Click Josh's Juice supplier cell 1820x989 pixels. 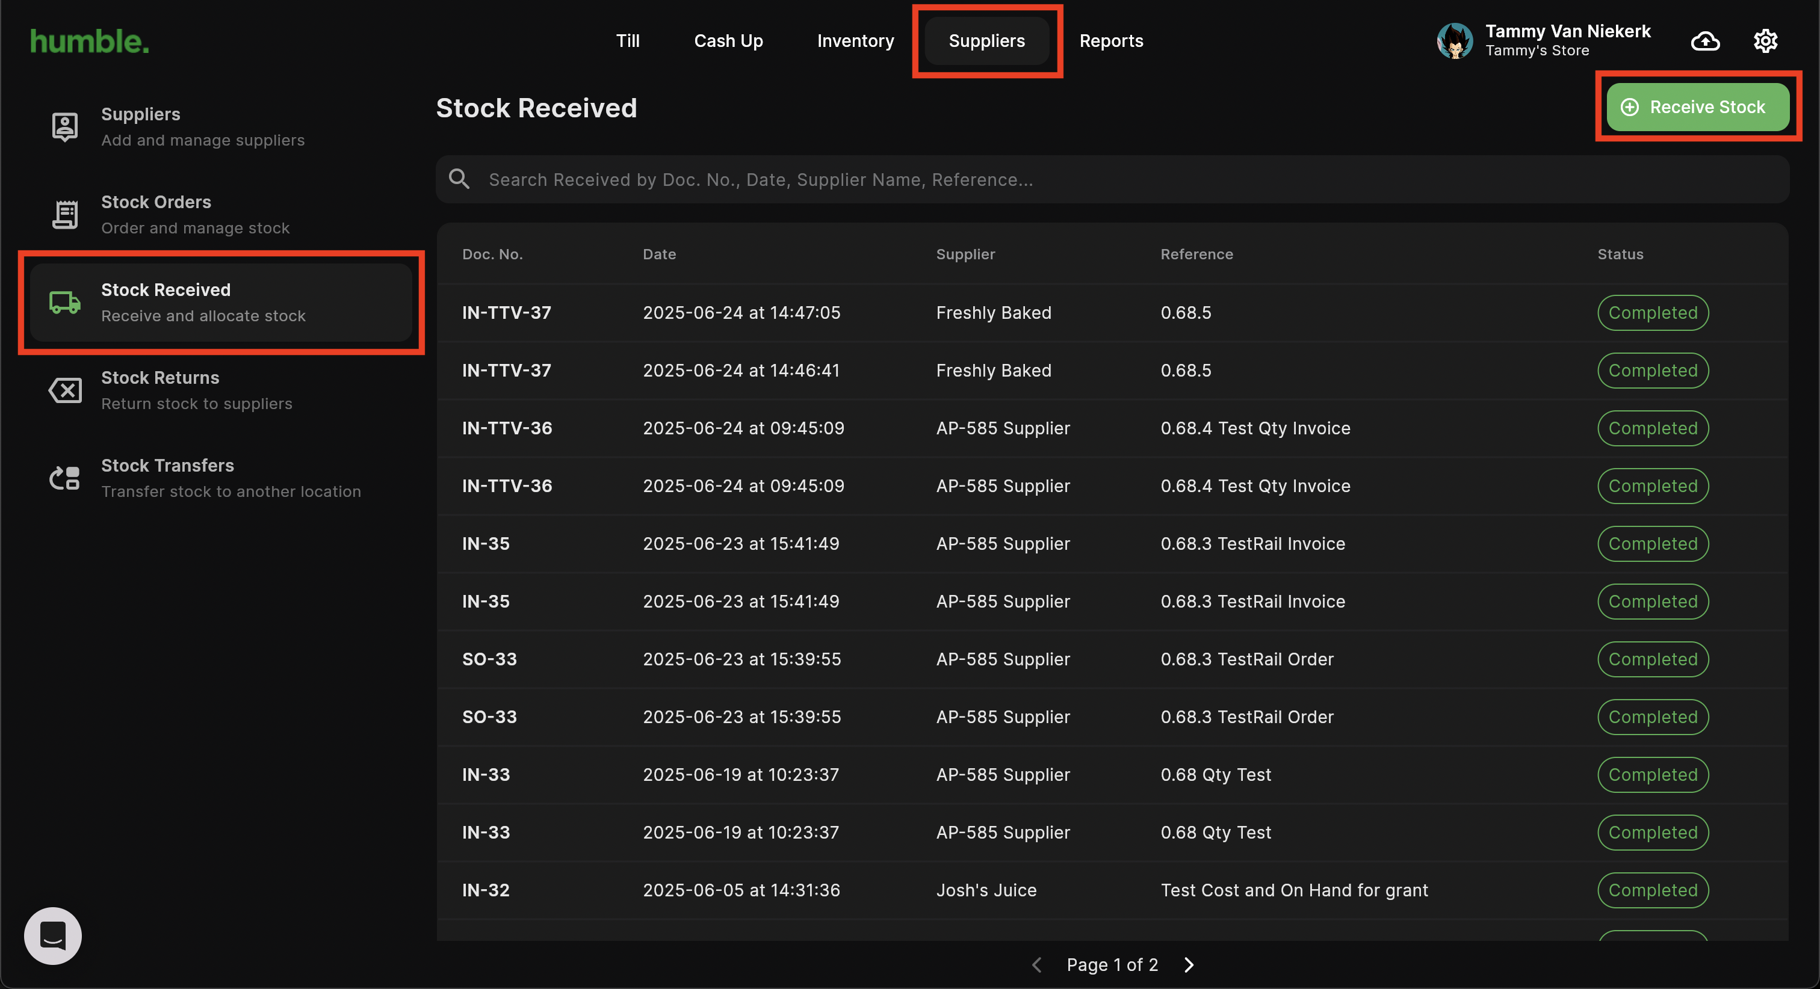tap(986, 890)
